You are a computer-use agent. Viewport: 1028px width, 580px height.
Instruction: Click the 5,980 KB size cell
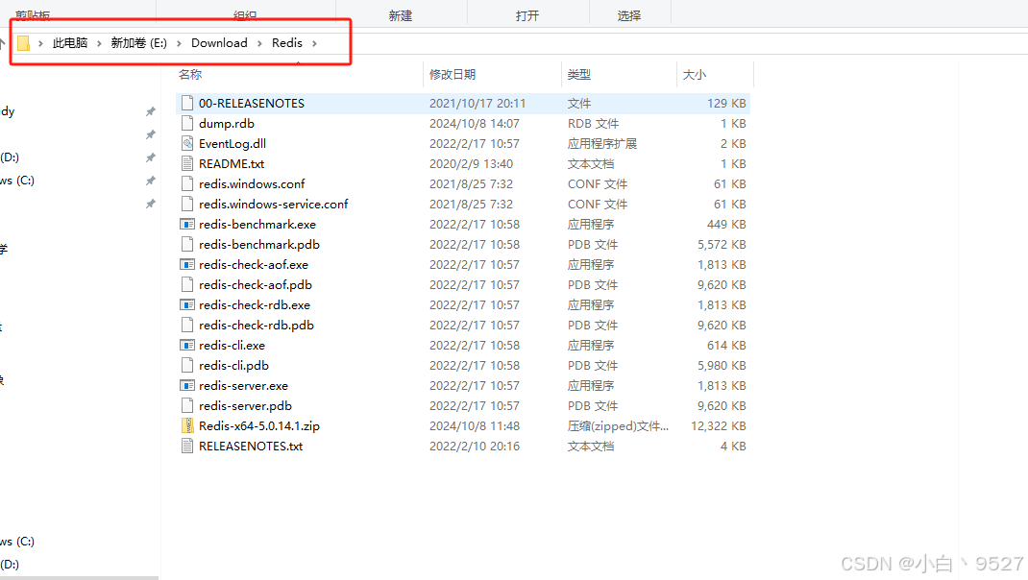click(722, 365)
